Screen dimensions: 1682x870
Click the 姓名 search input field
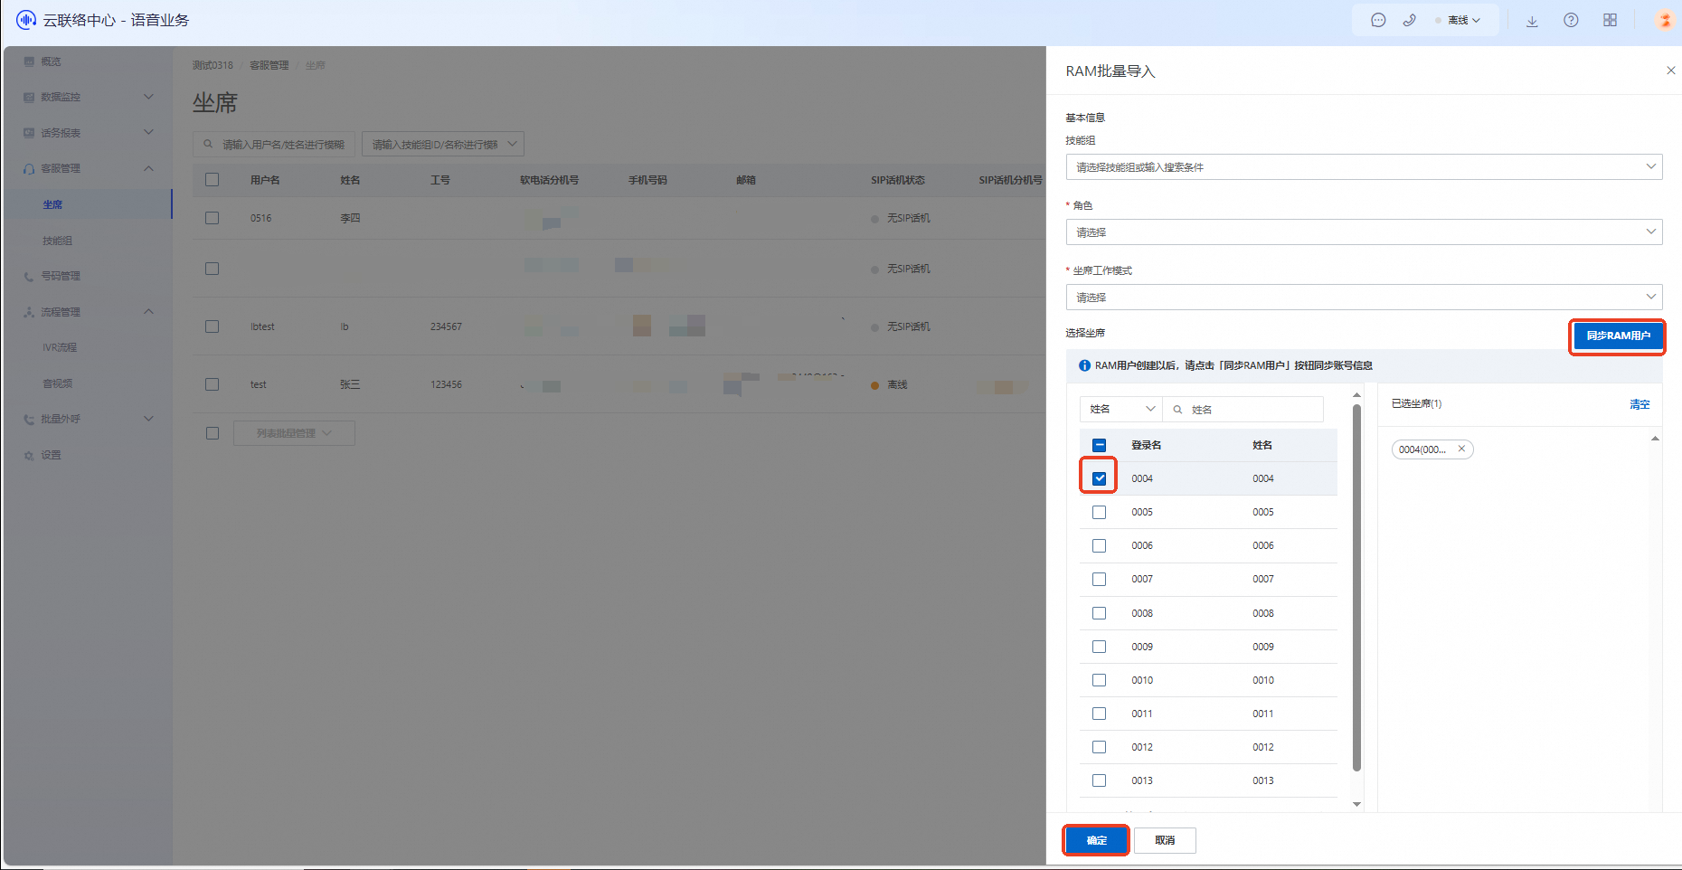(x=1243, y=410)
